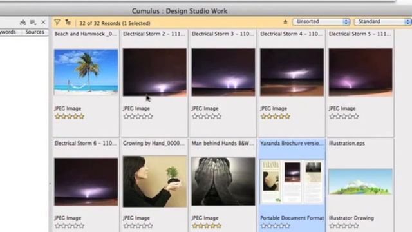This screenshot has height=232, width=412.
Task: Click star rating of Beach and Hammock
Action: 70,116
